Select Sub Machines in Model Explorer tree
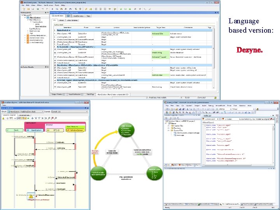This screenshot has height=210, width=280. (35, 29)
